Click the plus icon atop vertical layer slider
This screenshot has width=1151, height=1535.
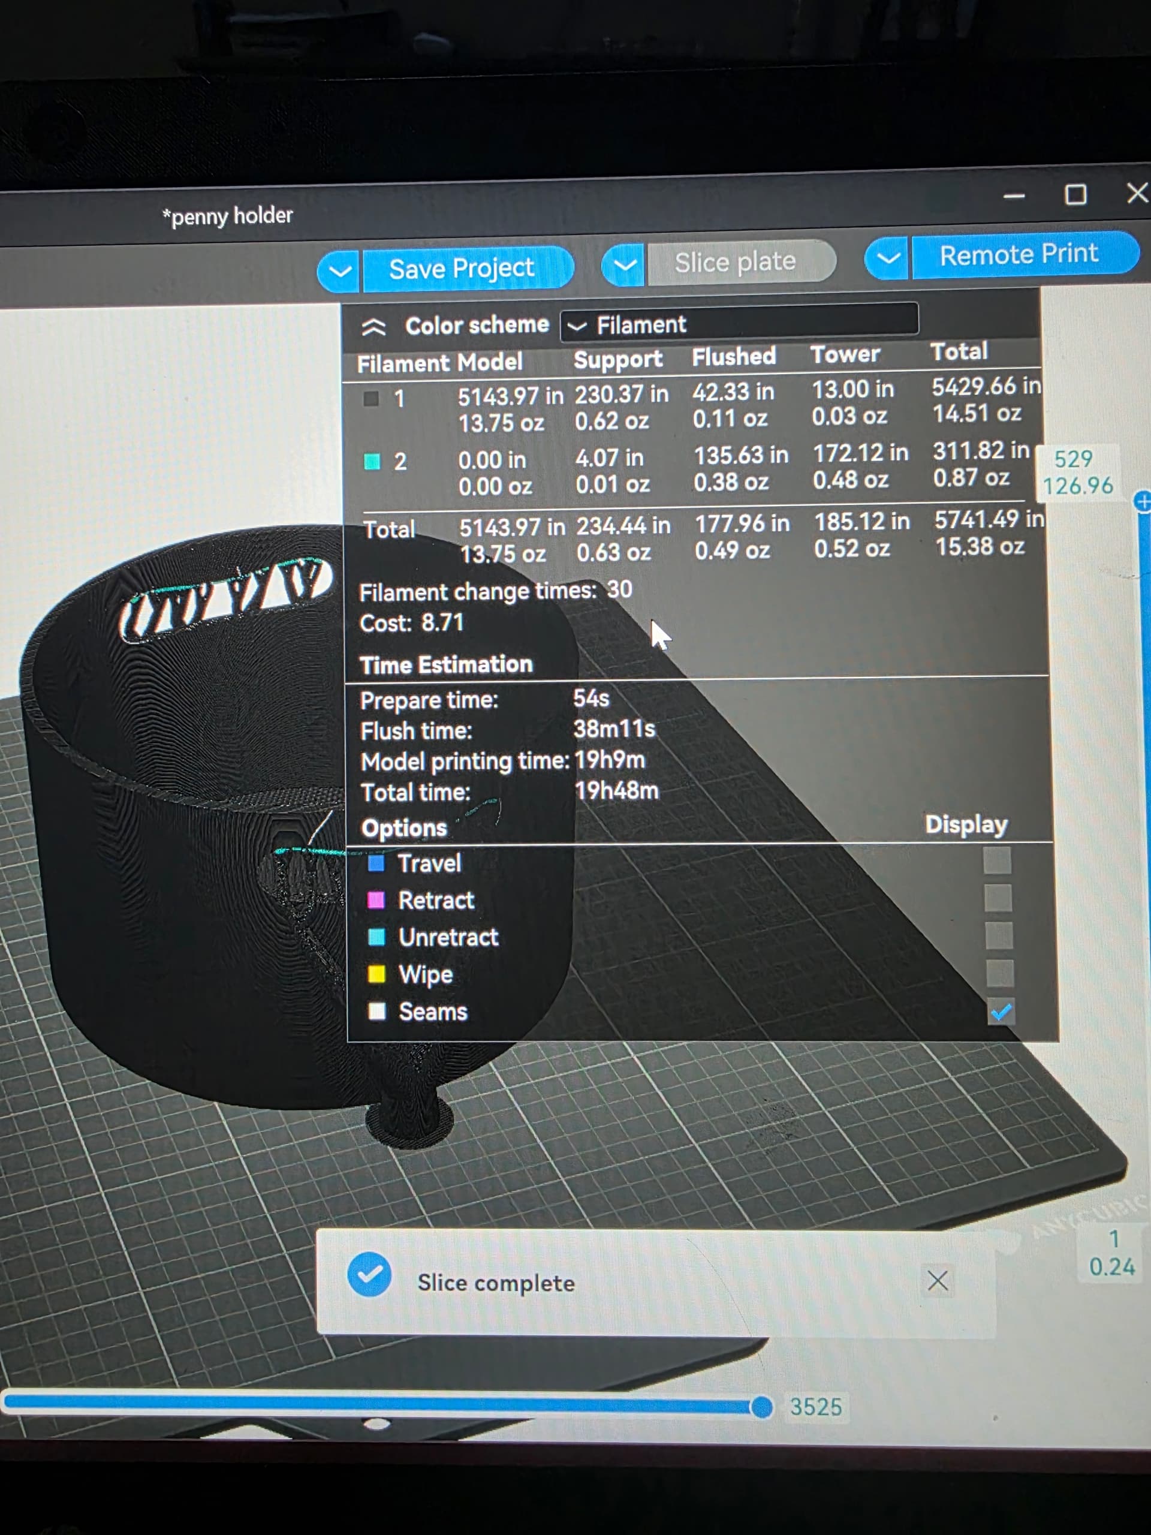pyautogui.click(x=1143, y=502)
